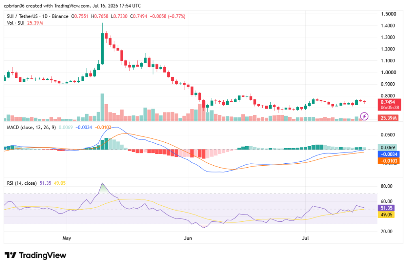Click the purple 51.35 RSI axis tag

click(386, 208)
